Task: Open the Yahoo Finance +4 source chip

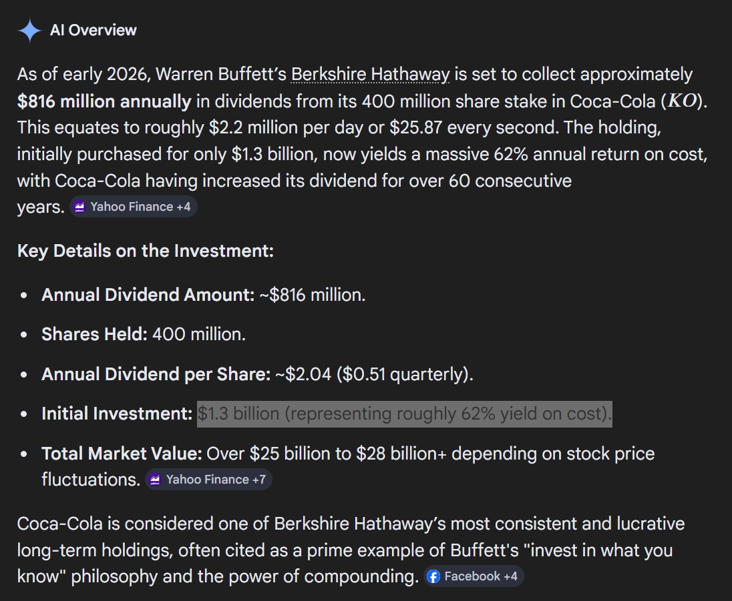Action: click(134, 207)
